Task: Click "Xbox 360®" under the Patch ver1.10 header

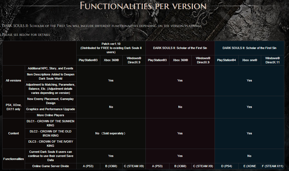Action: 111,60
